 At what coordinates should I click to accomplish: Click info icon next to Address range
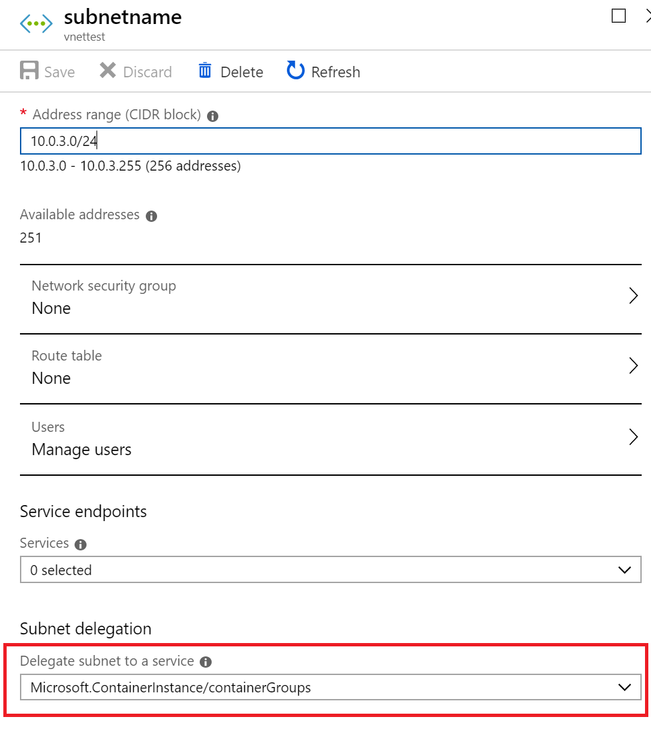point(212,116)
